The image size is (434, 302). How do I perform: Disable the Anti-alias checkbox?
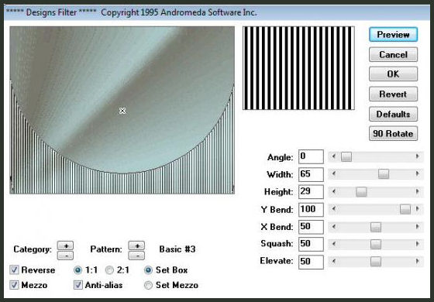pos(78,285)
